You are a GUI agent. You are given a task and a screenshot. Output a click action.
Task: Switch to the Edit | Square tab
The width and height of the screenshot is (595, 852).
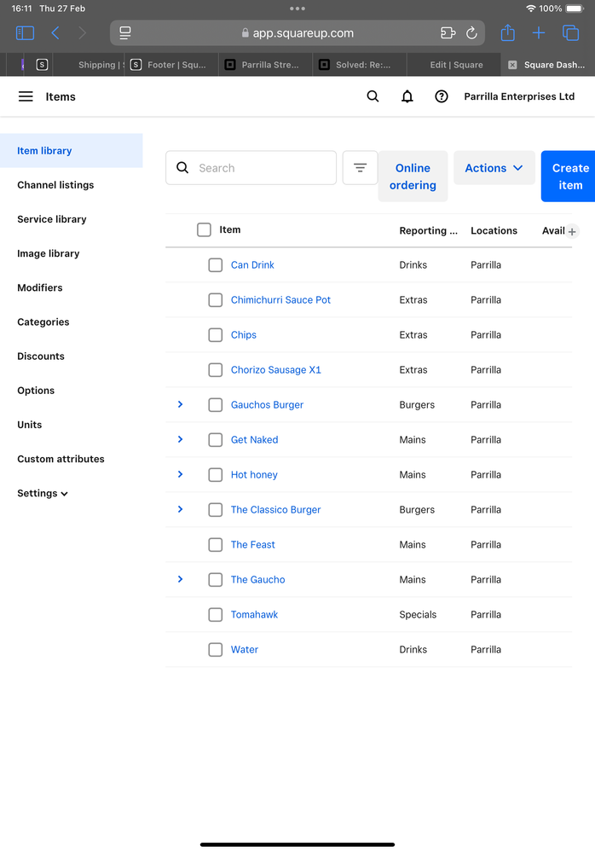click(456, 65)
